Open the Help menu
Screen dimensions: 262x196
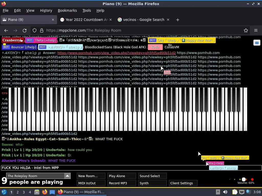click(x=100, y=10)
